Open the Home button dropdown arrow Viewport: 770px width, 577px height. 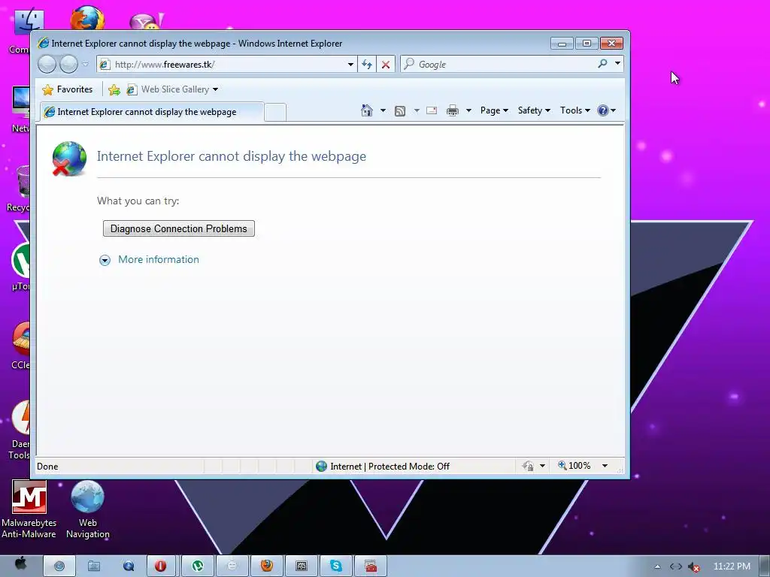383,110
